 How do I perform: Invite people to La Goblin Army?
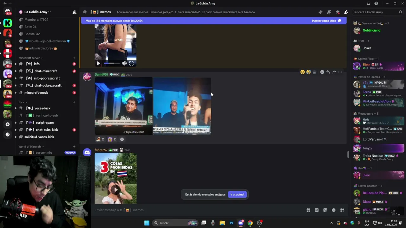point(75,12)
